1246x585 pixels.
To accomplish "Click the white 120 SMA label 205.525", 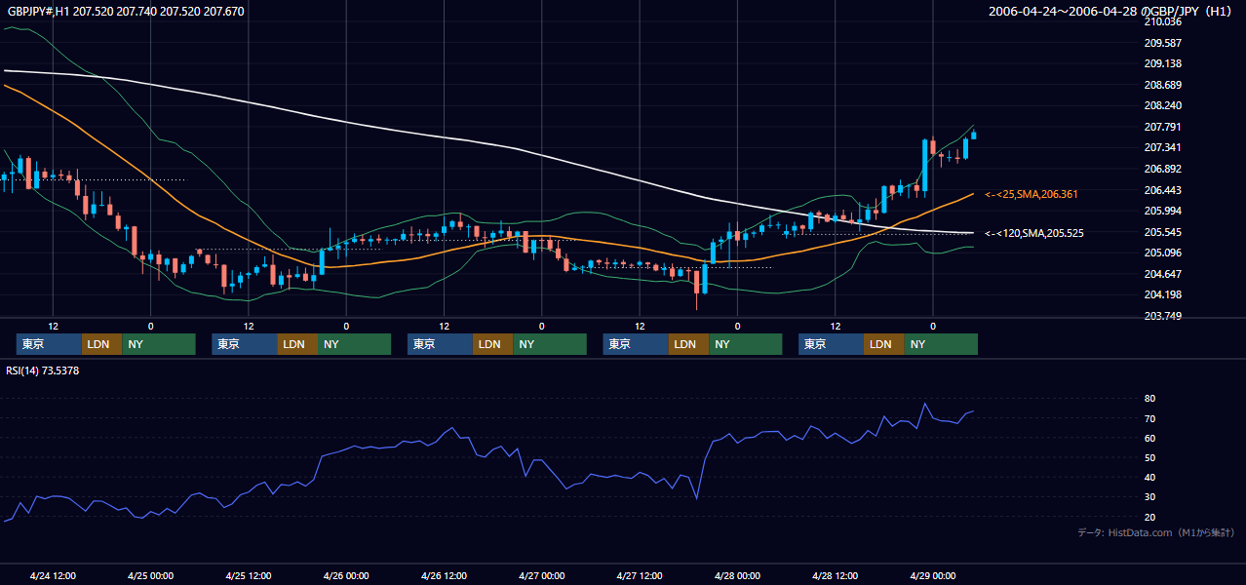I will coord(1034,233).
